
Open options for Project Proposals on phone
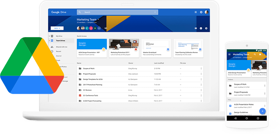click(x=265, y=93)
